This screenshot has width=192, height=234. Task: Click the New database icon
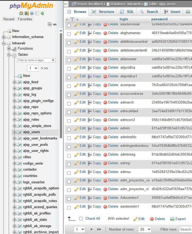(9, 31)
